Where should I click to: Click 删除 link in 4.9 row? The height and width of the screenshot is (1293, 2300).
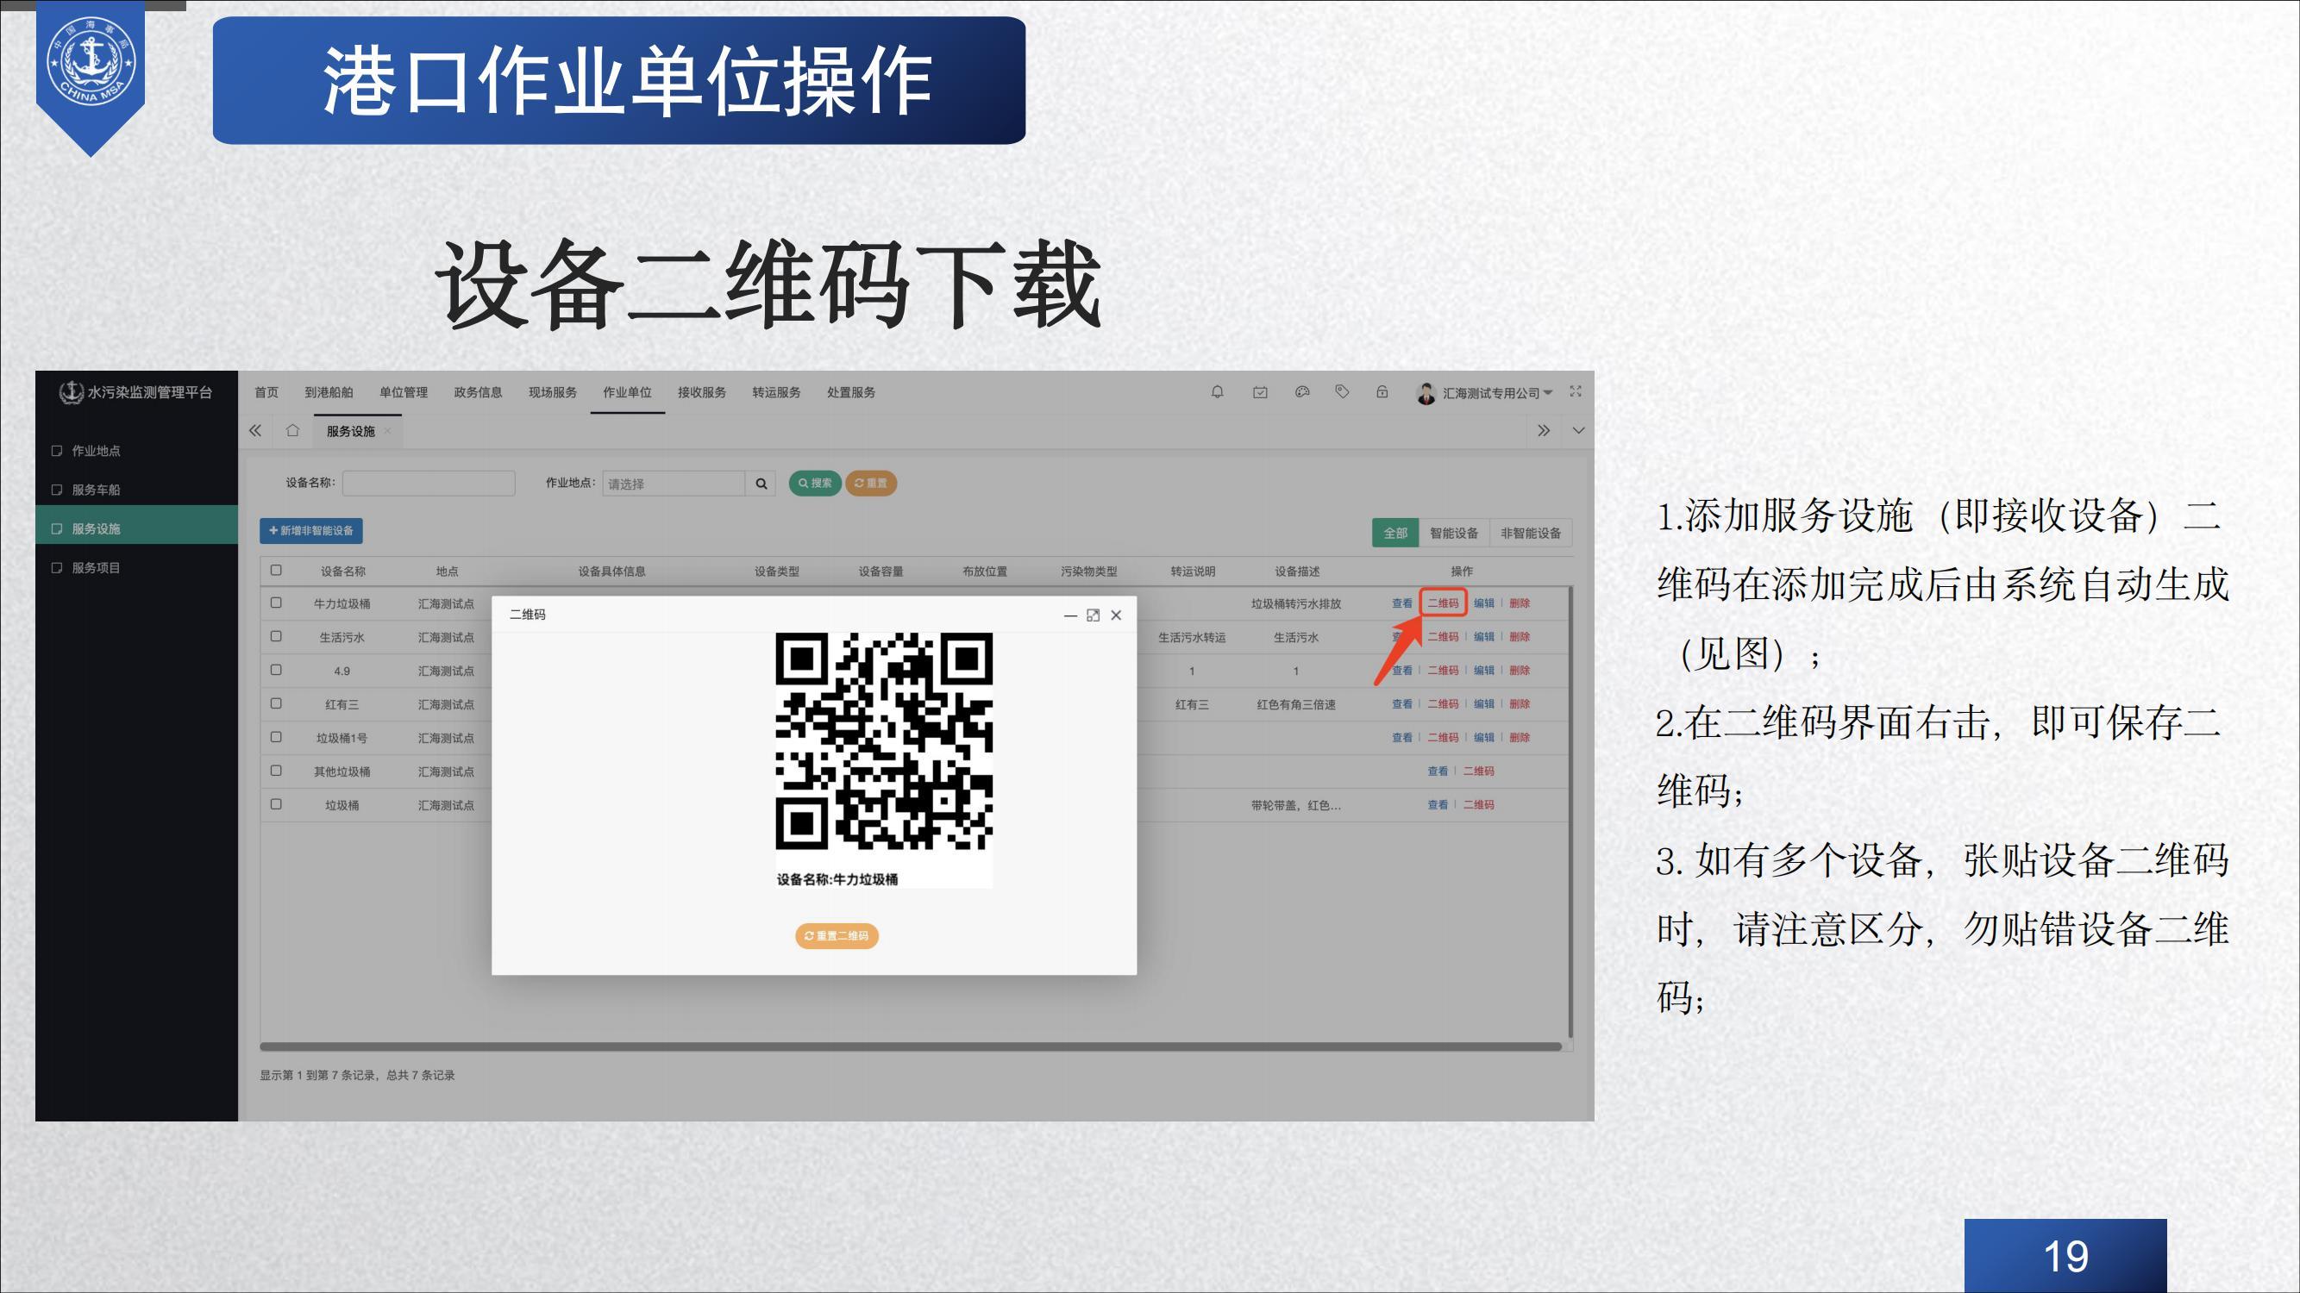tap(1520, 670)
